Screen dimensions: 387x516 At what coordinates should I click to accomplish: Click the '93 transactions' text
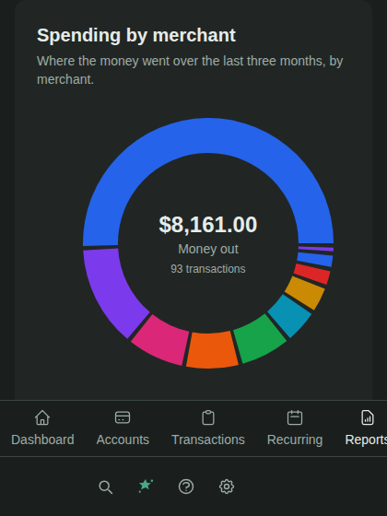pos(208,269)
